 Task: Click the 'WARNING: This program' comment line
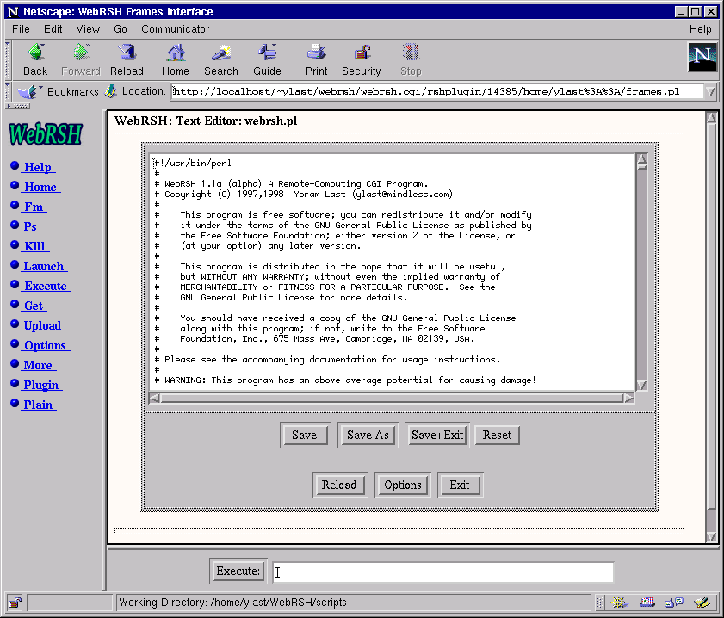click(345, 380)
